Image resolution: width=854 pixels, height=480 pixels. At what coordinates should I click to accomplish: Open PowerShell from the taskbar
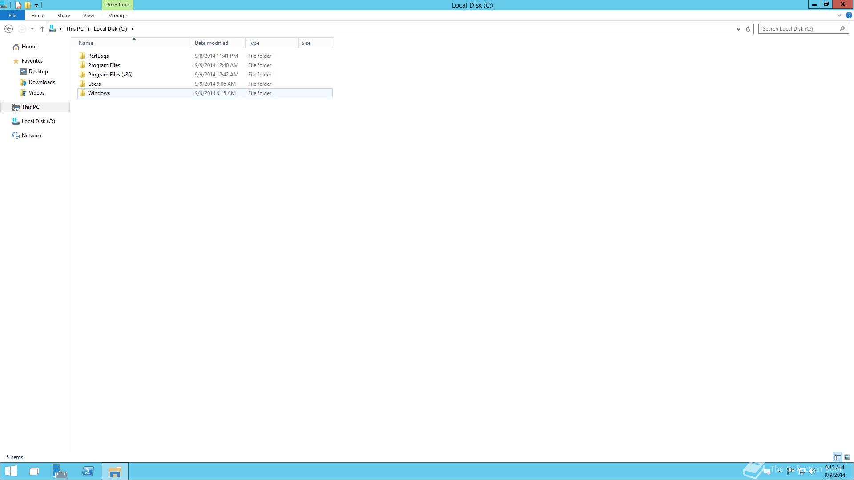pyautogui.click(x=88, y=471)
